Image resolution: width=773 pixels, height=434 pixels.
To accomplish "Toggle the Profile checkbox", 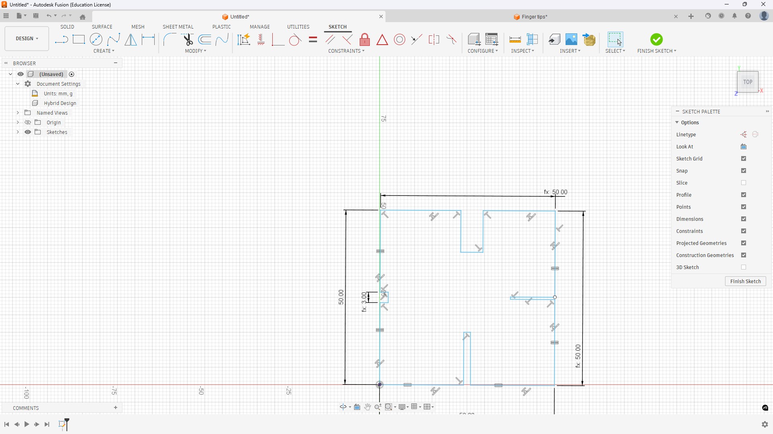I will pos(744,195).
